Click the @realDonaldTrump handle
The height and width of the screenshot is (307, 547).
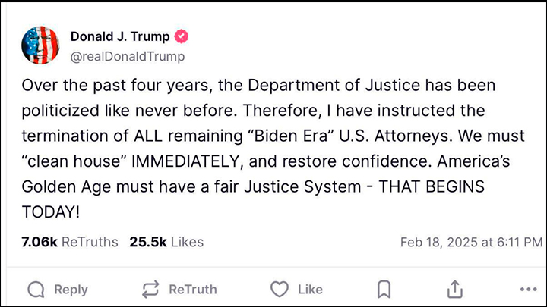pos(128,56)
